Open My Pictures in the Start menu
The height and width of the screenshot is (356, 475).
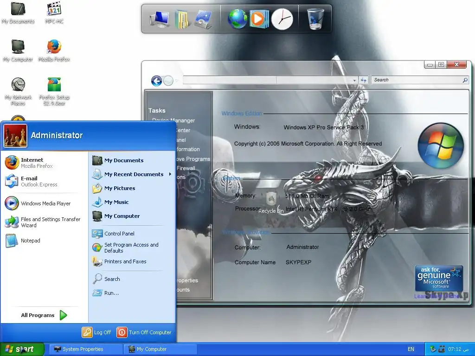pyautogui.click(x=132, y=188)
